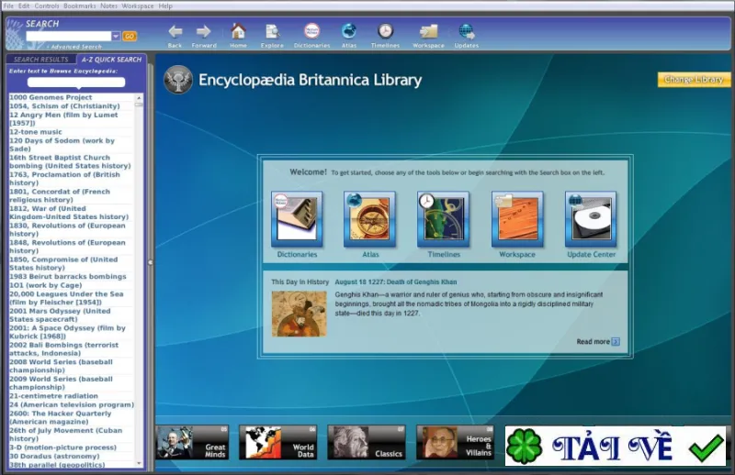The image size is (735, 475).
Task: Select the 12-tone music entry
Action: [36, 132]
